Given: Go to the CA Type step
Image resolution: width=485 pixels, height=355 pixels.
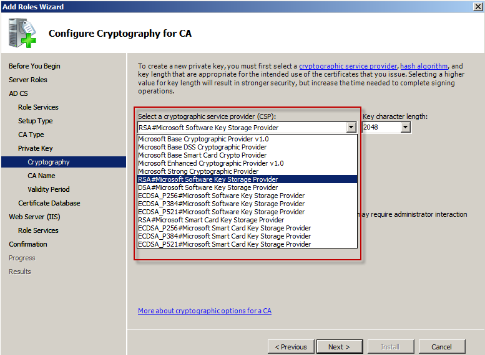Looking at the screenshot, I should coord(31,135).
